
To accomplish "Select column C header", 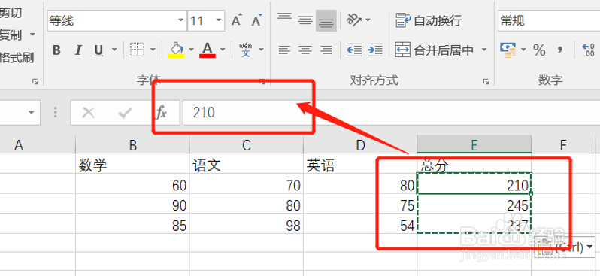I will 247,145.
